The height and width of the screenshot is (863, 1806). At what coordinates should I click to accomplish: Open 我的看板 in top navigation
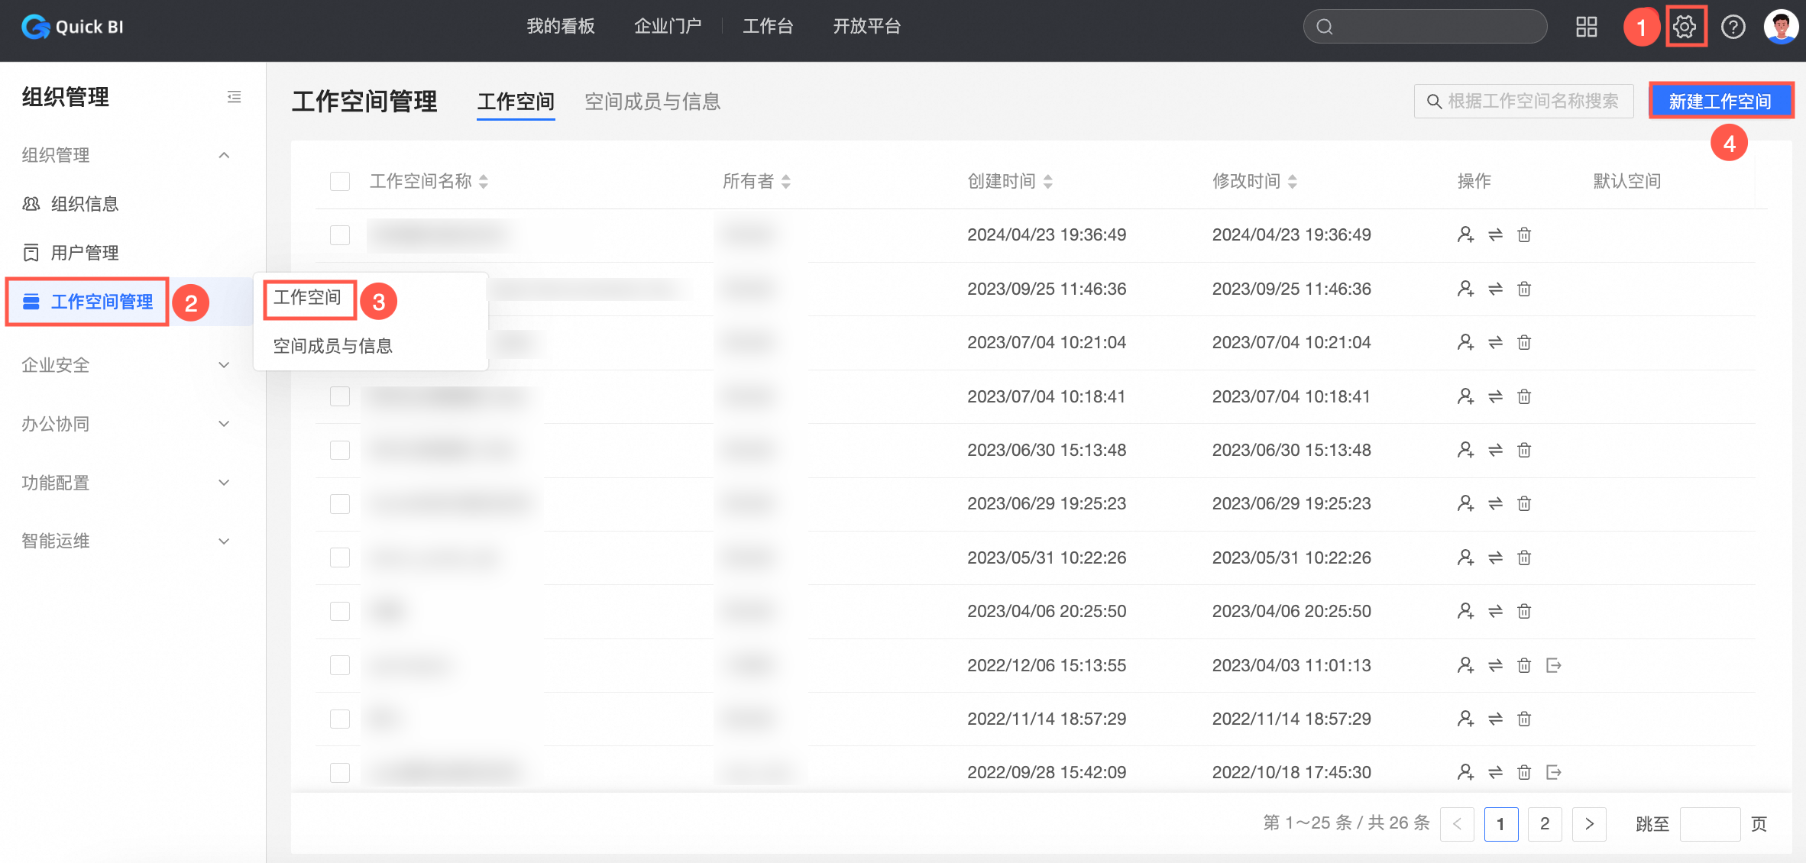tap(561, 27)
